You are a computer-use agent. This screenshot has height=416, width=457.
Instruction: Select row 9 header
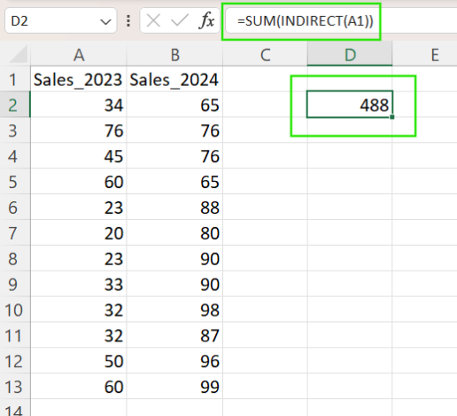coord(15,284)
